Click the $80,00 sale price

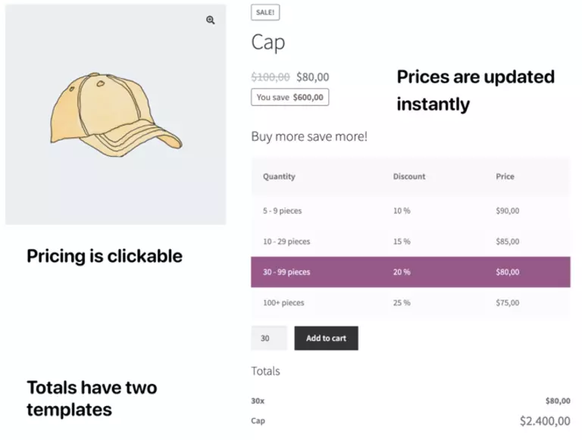(313, 76)
